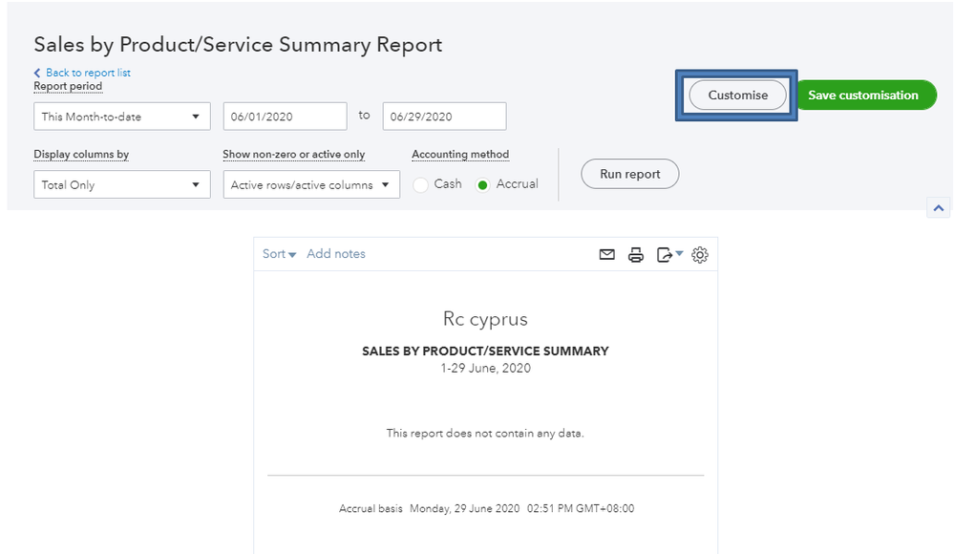The width and height of the screenshot is (954, 554).
Task: Click the Save customisation button
Action: 865,96
